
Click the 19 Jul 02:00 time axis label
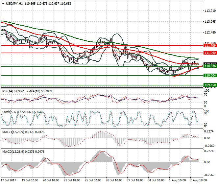click(x=30, y=180)
